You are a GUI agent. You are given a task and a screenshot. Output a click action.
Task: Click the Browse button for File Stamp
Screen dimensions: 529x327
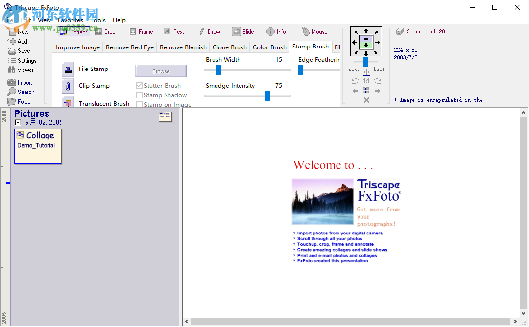(x=161, y=71)
